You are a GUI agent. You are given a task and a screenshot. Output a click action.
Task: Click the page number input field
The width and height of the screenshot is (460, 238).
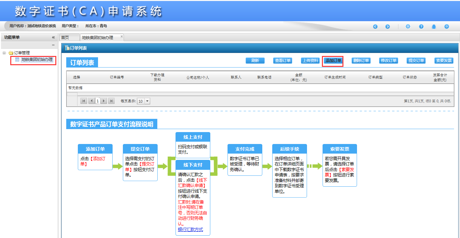click(x=97, y=101)
